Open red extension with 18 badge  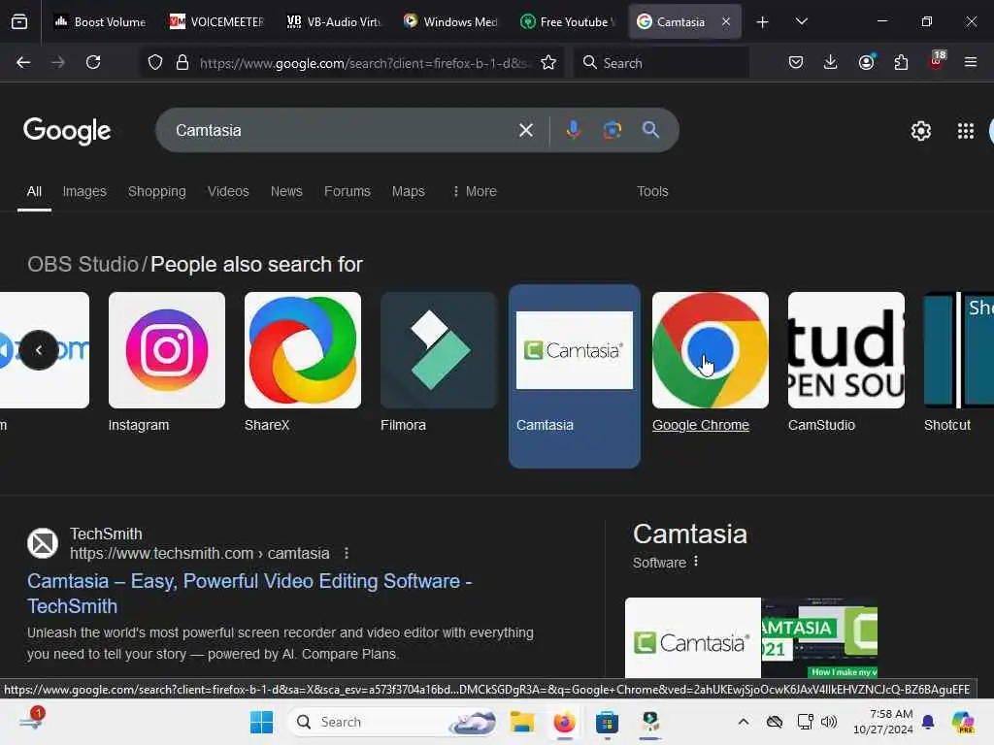point(937,61)
